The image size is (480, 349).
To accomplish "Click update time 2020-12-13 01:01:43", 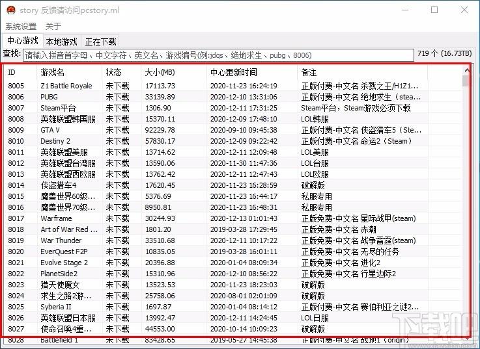I will (x=244, y=218).
